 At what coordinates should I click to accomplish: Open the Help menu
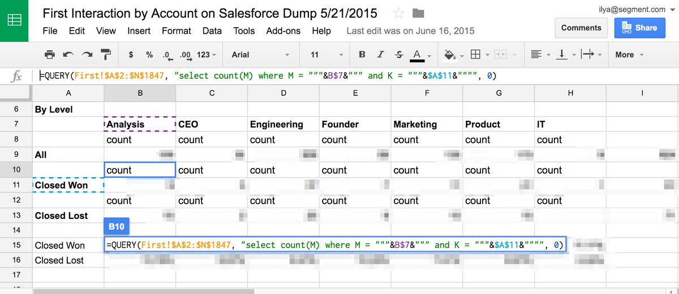pos(321,30)
